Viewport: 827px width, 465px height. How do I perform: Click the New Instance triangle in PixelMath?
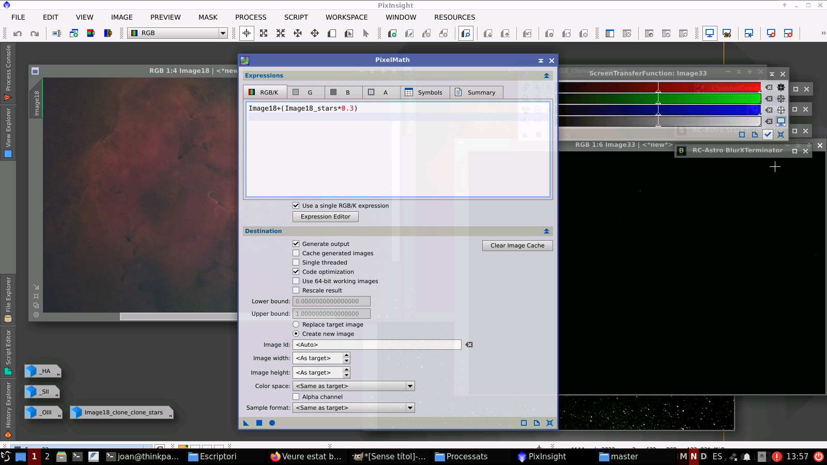click(246, 423)
